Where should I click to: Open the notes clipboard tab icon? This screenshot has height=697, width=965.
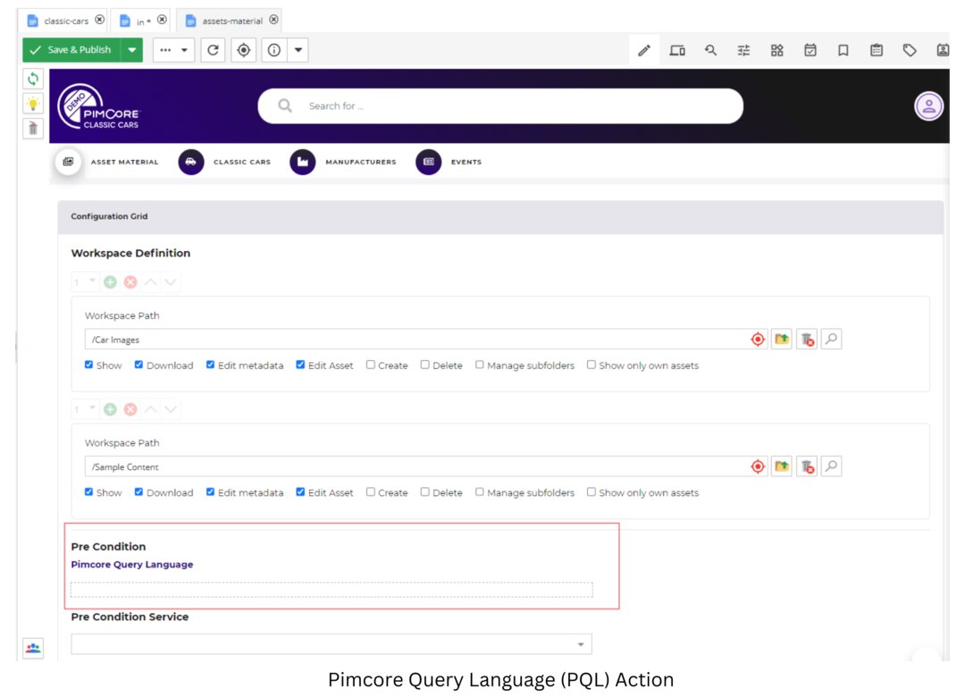877,51
